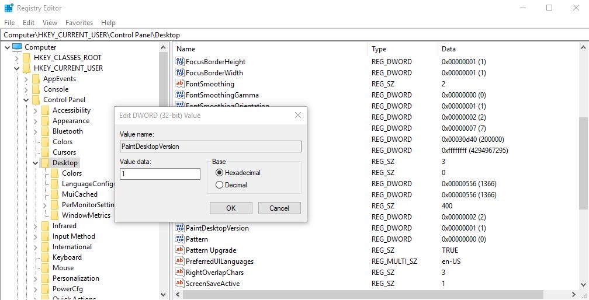Expand HKEY_CLASSES_ROOT node
589x300 pixels.
[16, 58]
